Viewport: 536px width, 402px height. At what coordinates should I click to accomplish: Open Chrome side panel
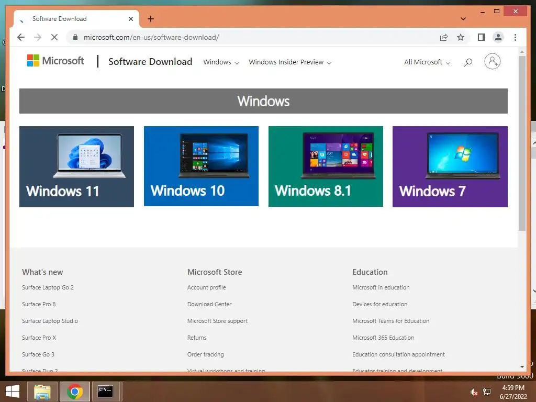(x=482, y=37)
